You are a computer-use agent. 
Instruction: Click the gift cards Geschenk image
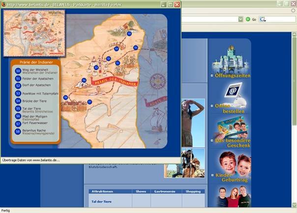230,127
